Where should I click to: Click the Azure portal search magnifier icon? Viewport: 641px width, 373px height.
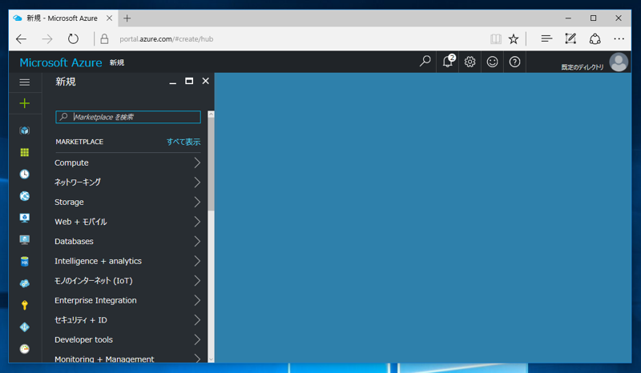(425, 62)
